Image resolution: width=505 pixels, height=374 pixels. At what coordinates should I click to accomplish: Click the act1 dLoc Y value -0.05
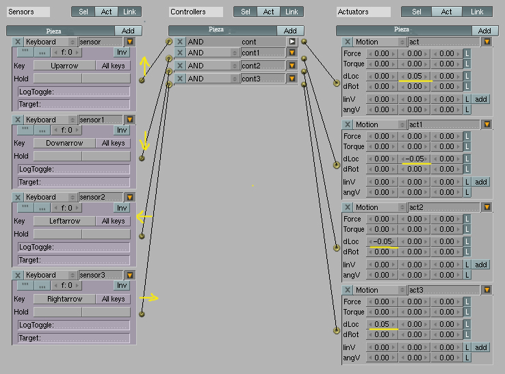coord(415,159)
